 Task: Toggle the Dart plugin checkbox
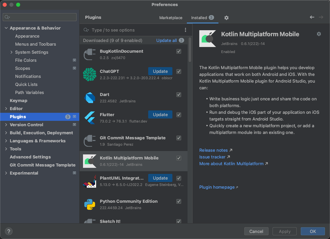coord(179,95)
